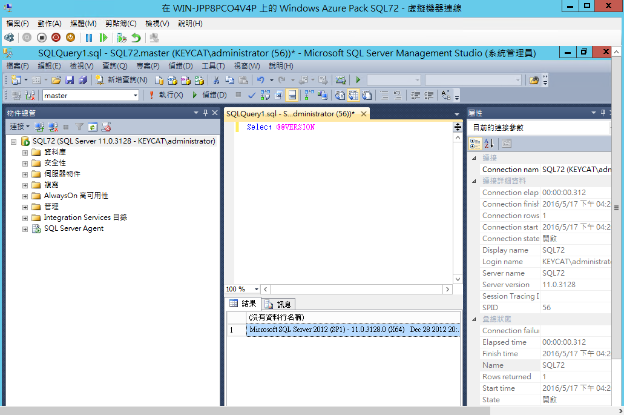
Task: Switch to the 結果 results tab
Action: coord(243,304)
